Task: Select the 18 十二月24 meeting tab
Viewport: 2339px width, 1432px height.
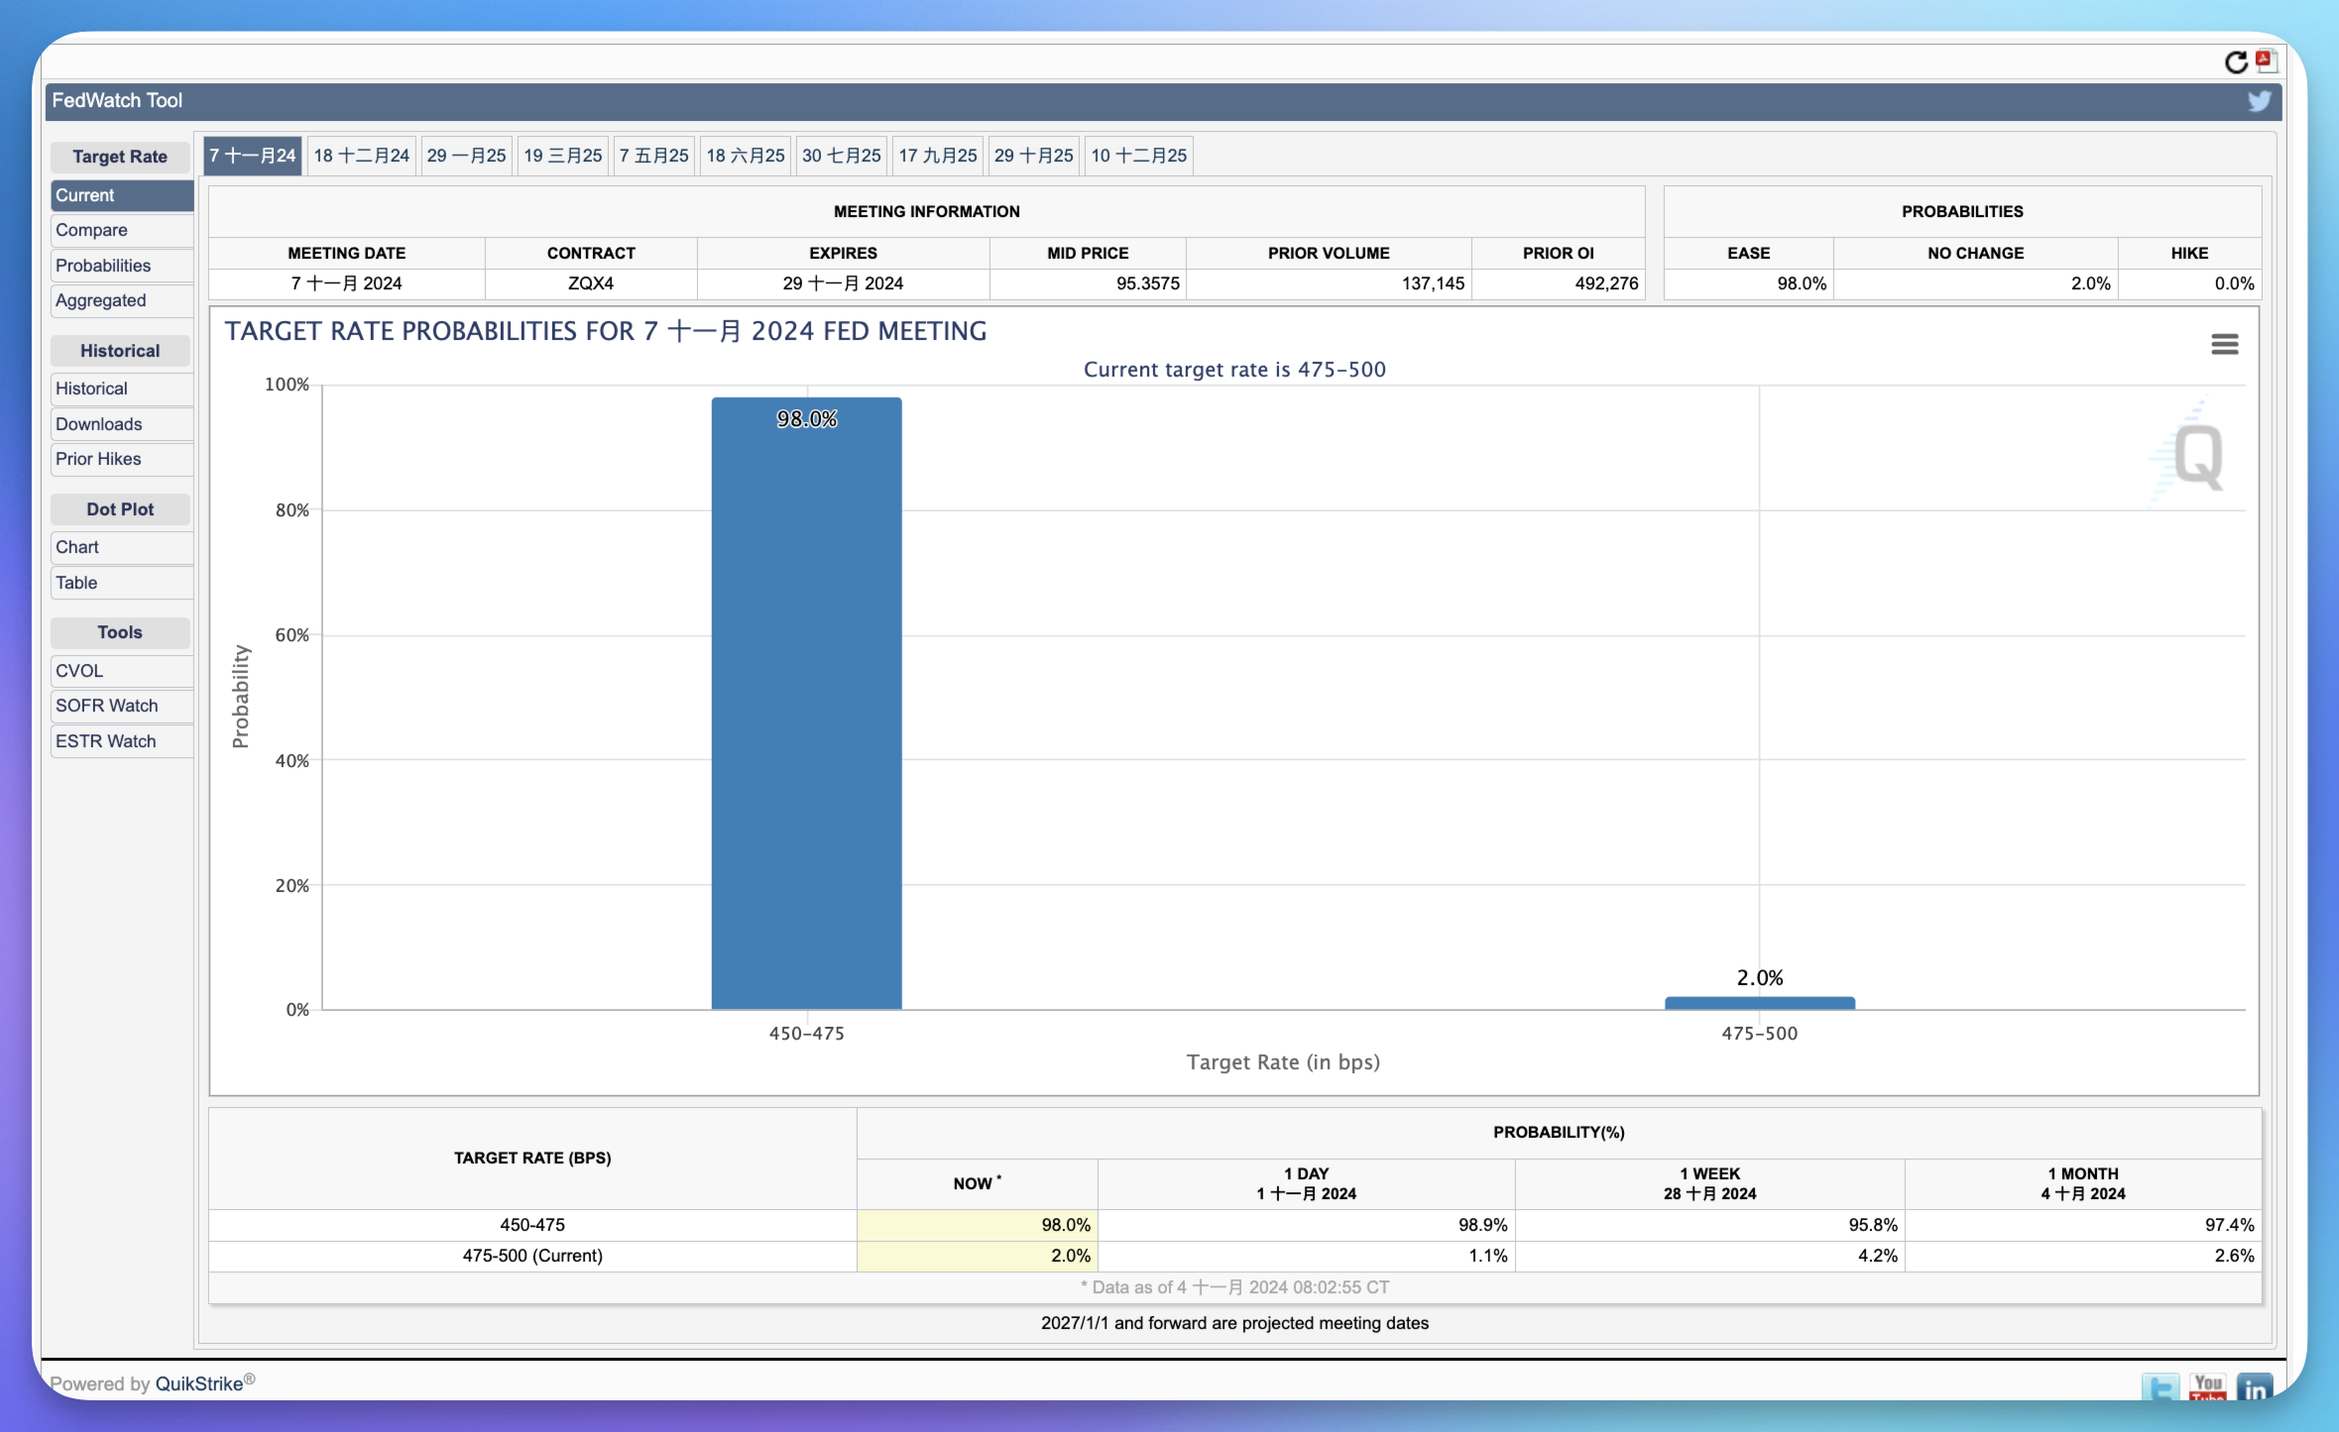Action: 361,156
